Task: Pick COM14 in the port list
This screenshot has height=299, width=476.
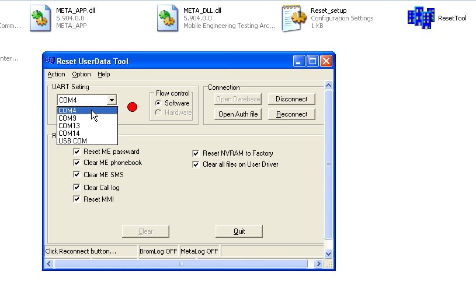Action: (87, 133)
